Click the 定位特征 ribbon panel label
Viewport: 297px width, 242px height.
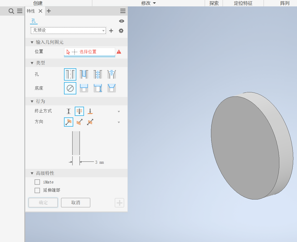click(243, 3)
